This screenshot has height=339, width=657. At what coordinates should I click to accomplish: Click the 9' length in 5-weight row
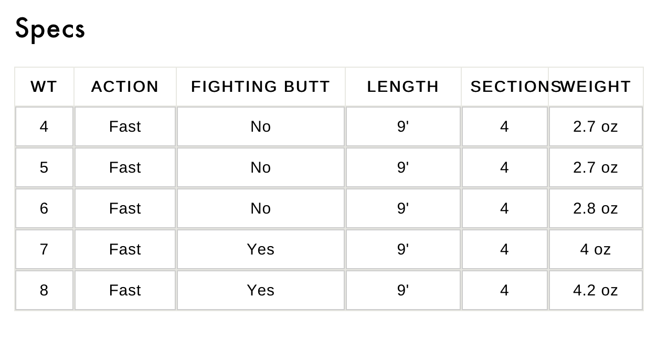(x=403, y=167)
